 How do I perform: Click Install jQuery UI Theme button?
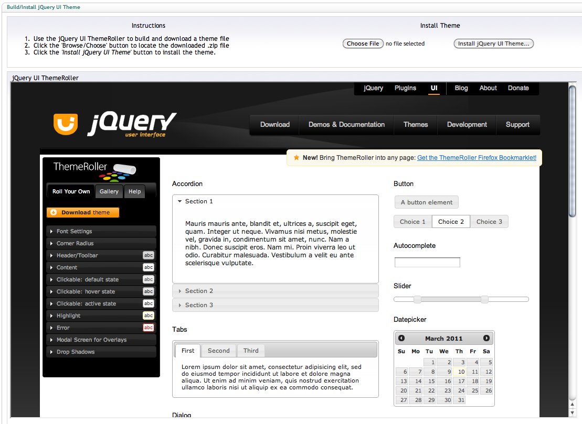pos(494,44)
